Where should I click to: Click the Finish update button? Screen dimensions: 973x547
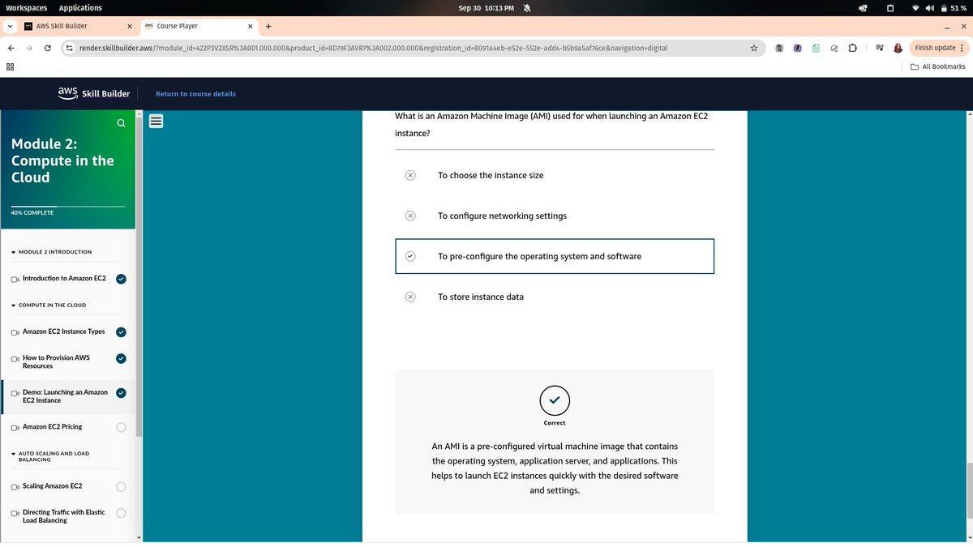(939, 48)
